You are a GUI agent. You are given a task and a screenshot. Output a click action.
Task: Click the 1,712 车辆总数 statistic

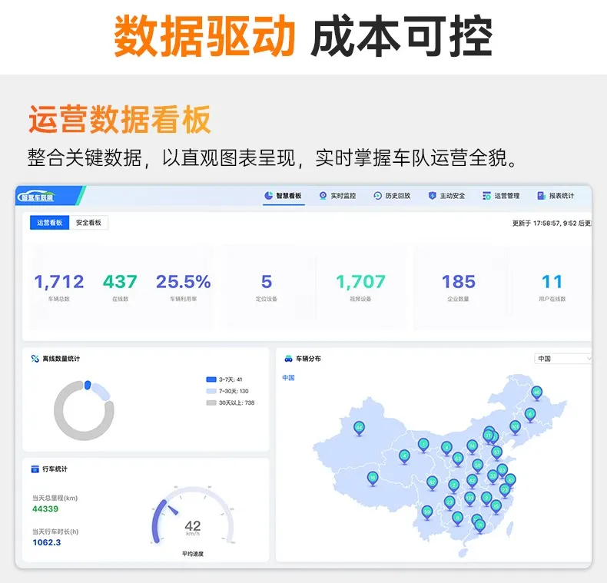click(x=59, y=283)
